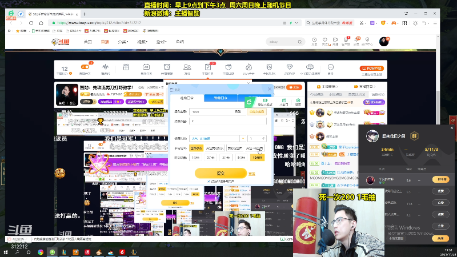Click the prize name input field showing 1000
The height and width of the screenshot is (257, 457).
point(218,111)
